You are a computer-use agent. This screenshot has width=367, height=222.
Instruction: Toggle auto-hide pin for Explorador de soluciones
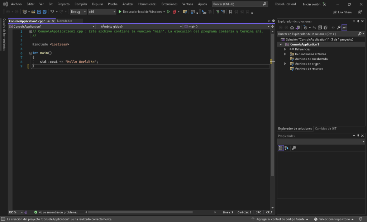pos(358,22)
